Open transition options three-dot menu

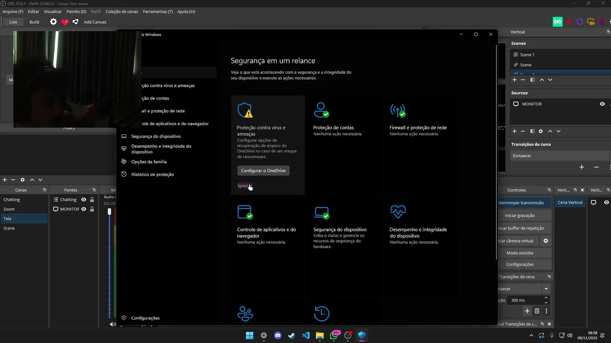[x=546, y=311]
